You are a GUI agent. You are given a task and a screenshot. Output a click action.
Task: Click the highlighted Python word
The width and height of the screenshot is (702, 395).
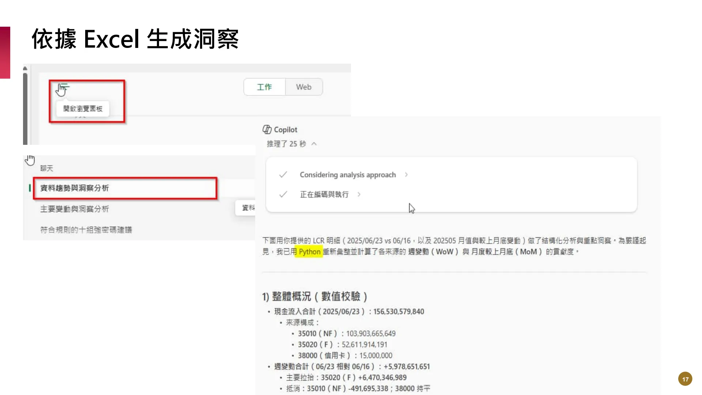tap(309, 252)
